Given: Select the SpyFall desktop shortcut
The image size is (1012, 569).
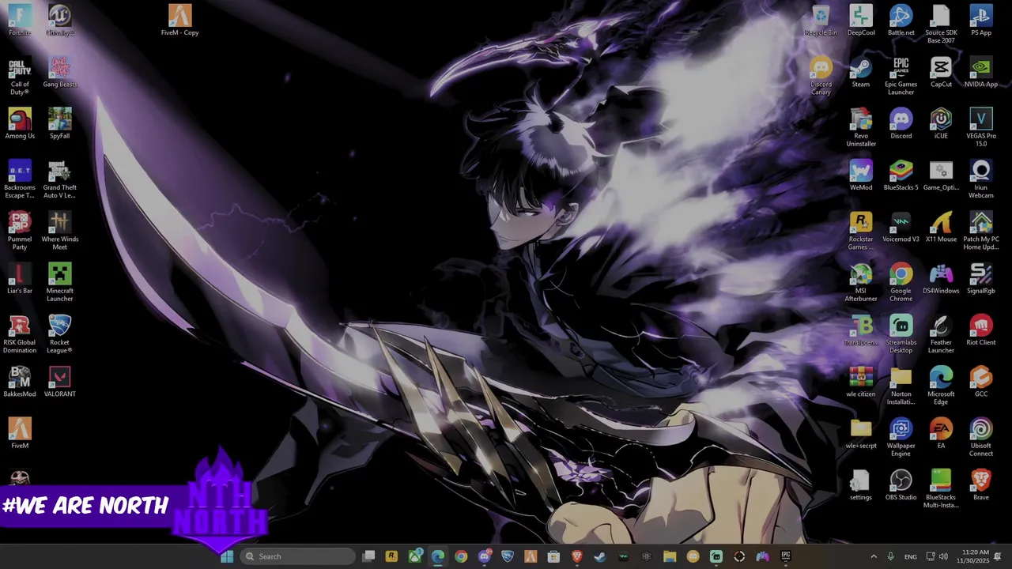Looking at the screenshot, I should pyautogui.click(x=60, y=123).
